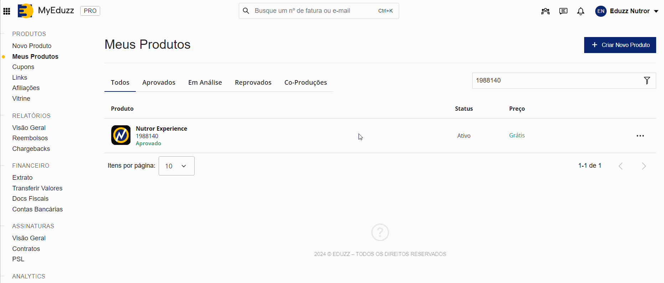Click the help question mark icon

380,232
